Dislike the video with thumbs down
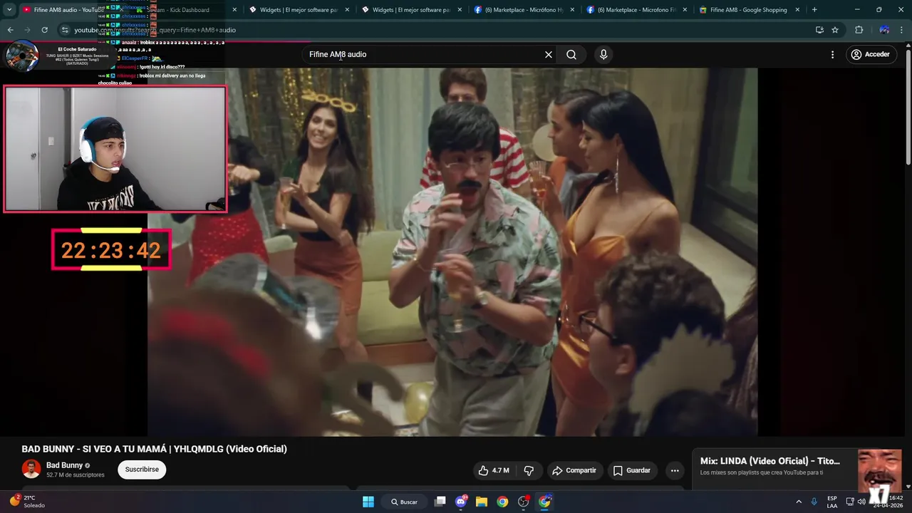Screen dimensions: 912x513 [x=529, y=470]
